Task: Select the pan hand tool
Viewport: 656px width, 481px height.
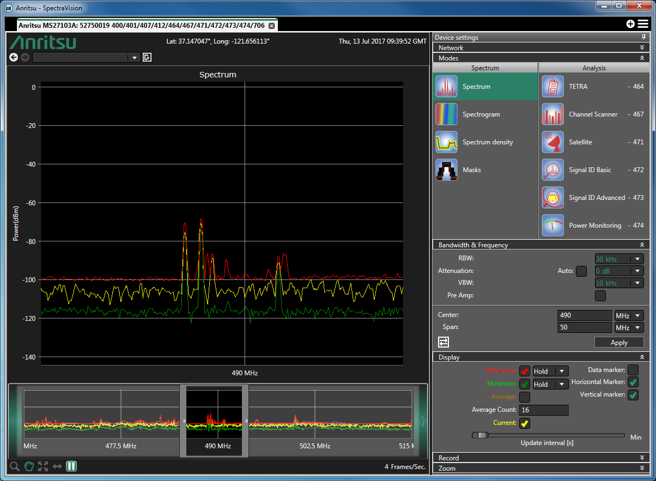Action: point(29,466)
